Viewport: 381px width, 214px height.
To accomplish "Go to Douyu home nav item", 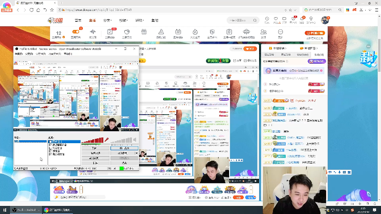I will click(x=78, y=20).
